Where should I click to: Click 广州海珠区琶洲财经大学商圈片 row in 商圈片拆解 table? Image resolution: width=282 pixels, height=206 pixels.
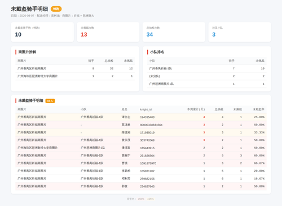tap(75, 76)
